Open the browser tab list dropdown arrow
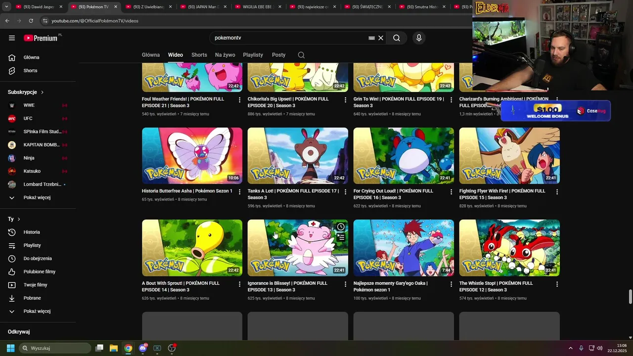Screen dimensions: 633x356 [5, 7]
